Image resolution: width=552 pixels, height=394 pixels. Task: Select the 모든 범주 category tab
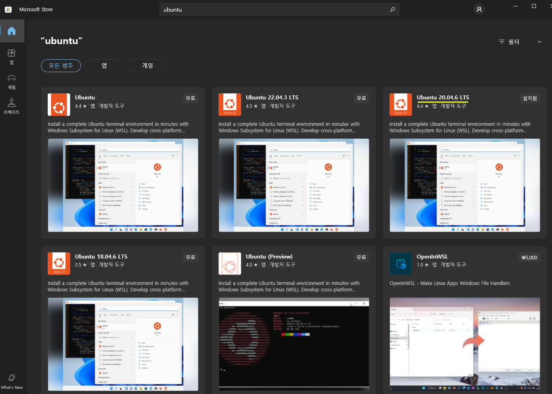61,66
